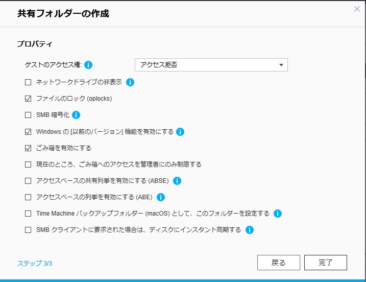Enable アクセスベースの共有列挙 (ABSE) checkbox
Screen dimensions: 366x282
click(x=28, y=181)
